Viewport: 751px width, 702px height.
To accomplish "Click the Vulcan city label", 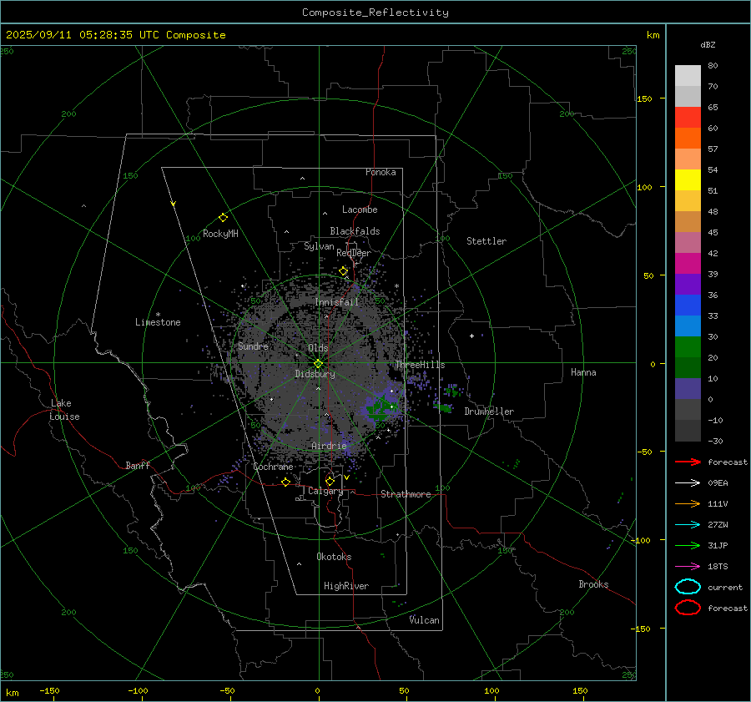I will tap(425, 620).
